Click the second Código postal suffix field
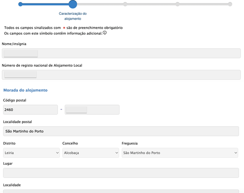The height and width of the screenshot is (193, 244). pyautogui.click(x=92, y=110)
